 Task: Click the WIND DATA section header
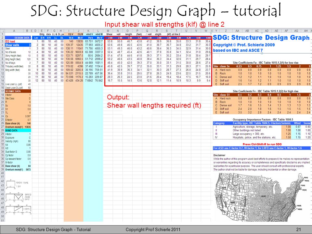tap(18, 131)
